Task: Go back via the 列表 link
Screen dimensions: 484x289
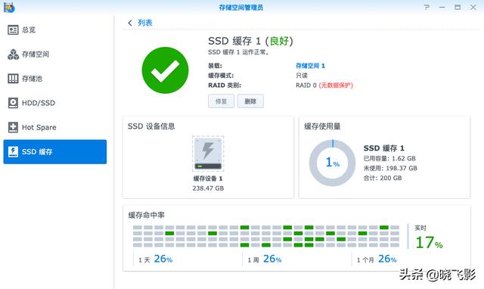Action: [x=144, y=23]
